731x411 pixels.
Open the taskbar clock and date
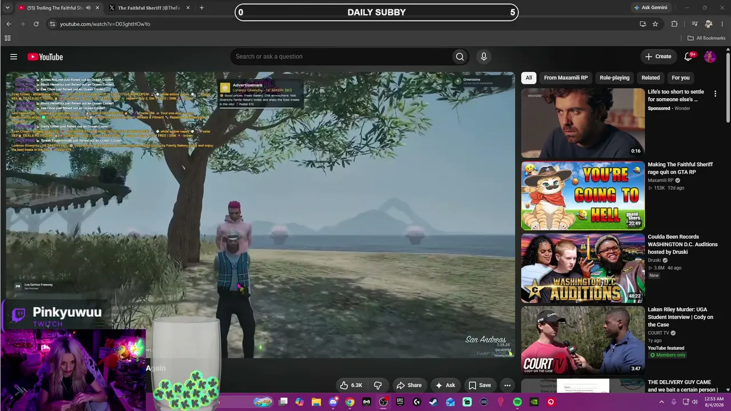click(714, 402)
